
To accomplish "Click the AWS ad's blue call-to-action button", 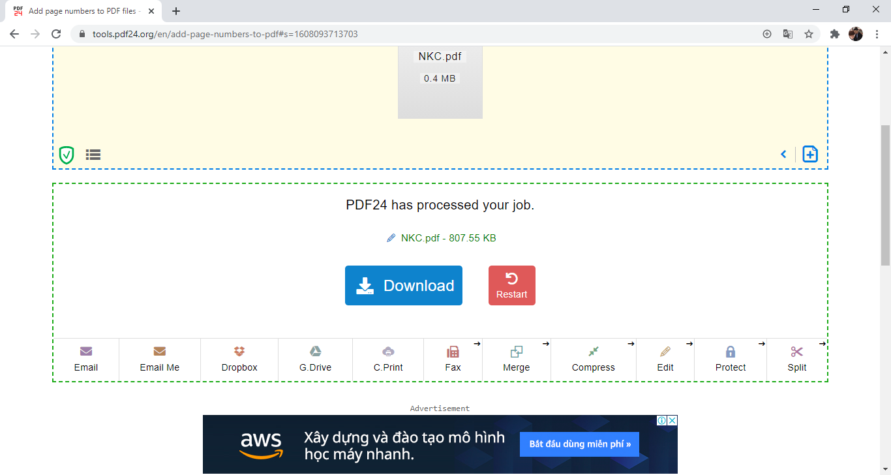I will point(579,444).
